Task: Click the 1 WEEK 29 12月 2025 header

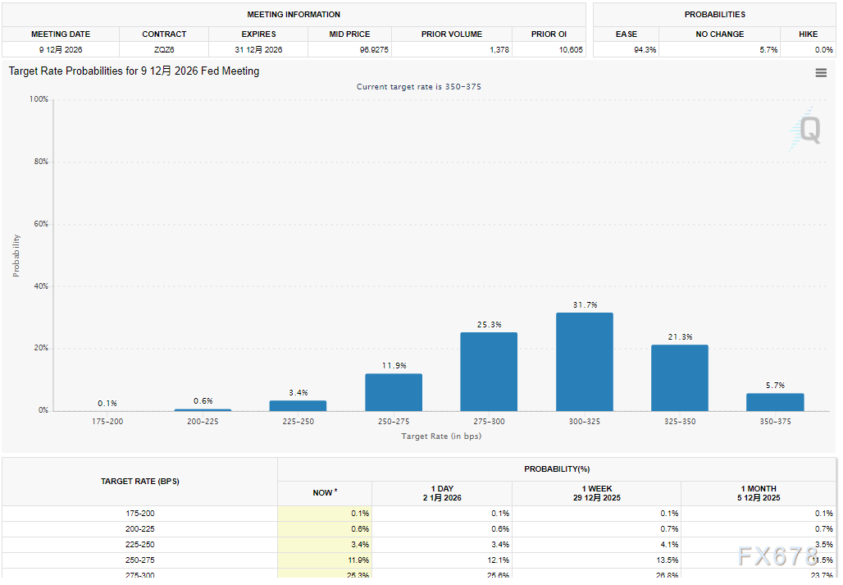Action: 596,493
